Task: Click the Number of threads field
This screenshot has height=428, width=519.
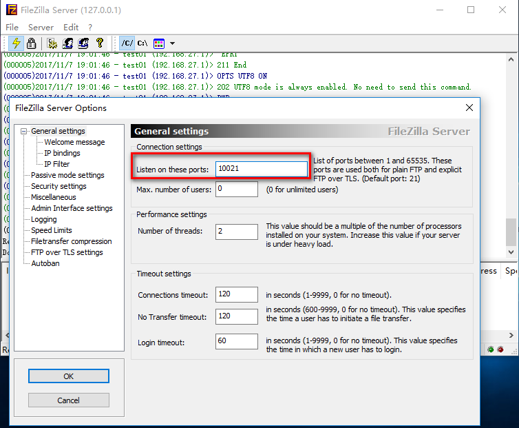Action: pos(237,232)
